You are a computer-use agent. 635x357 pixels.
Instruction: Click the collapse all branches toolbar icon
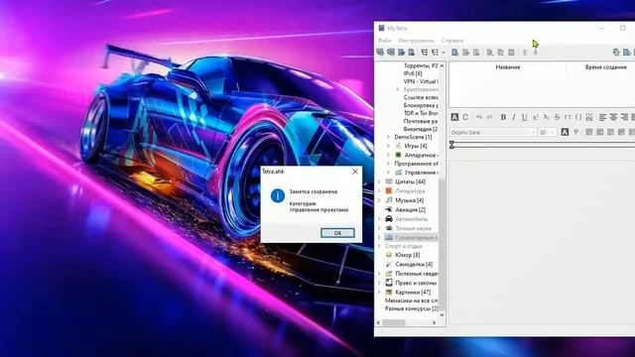435,53
